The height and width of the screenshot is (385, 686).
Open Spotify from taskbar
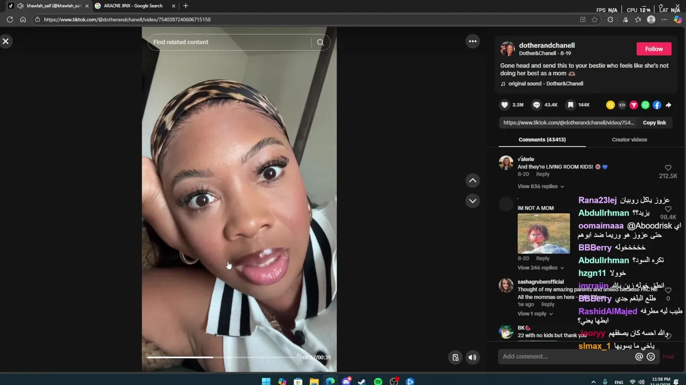point(378,381)
